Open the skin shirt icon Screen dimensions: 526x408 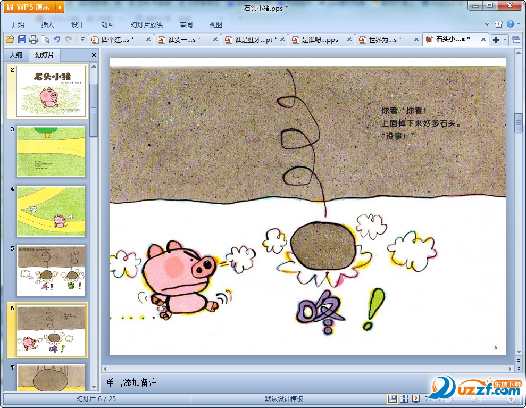coord(498,24)
